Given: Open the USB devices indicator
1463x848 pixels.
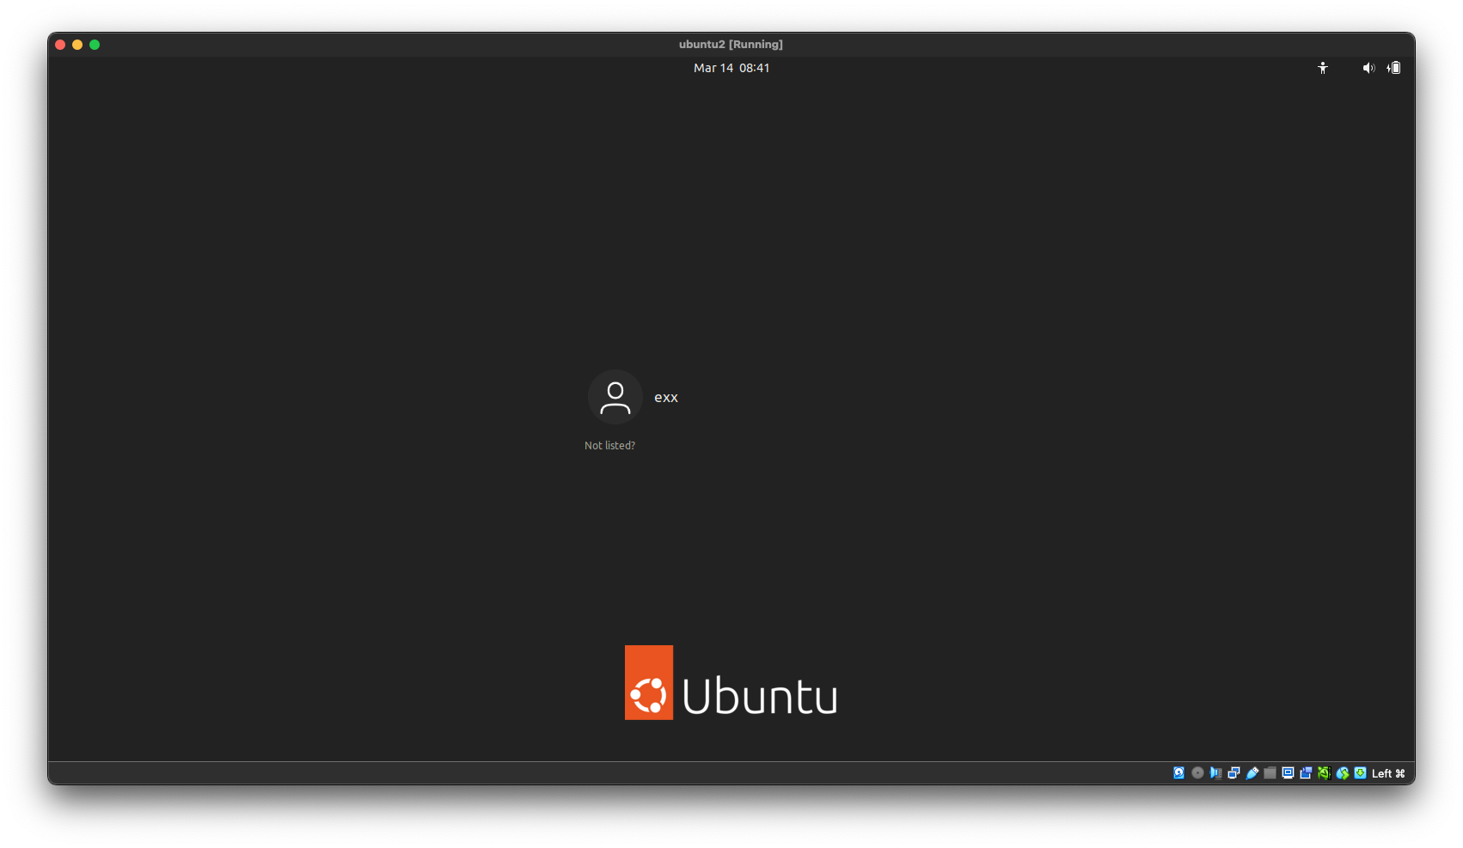Looking at the screenshot, I should [x=1252, y=773].
